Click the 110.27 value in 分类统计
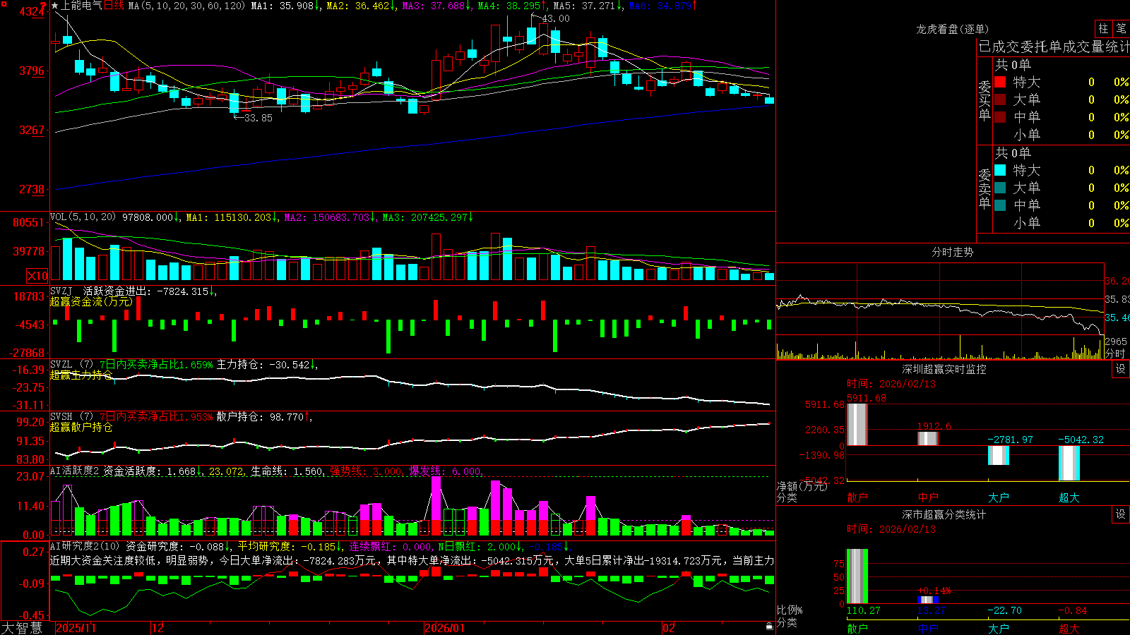Viewport: 1130px width, 635px height. (x=864, y=610)
